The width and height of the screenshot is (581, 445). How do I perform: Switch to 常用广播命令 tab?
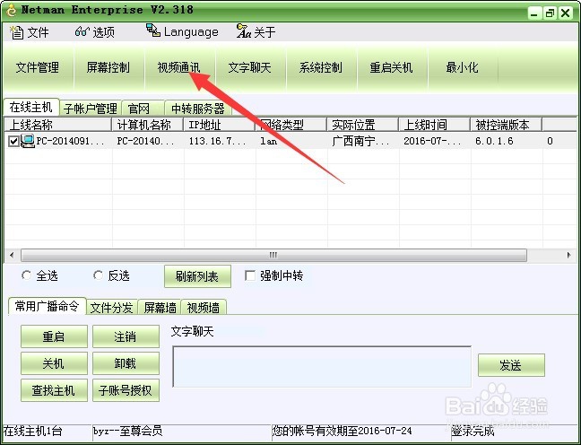[47, 306]
